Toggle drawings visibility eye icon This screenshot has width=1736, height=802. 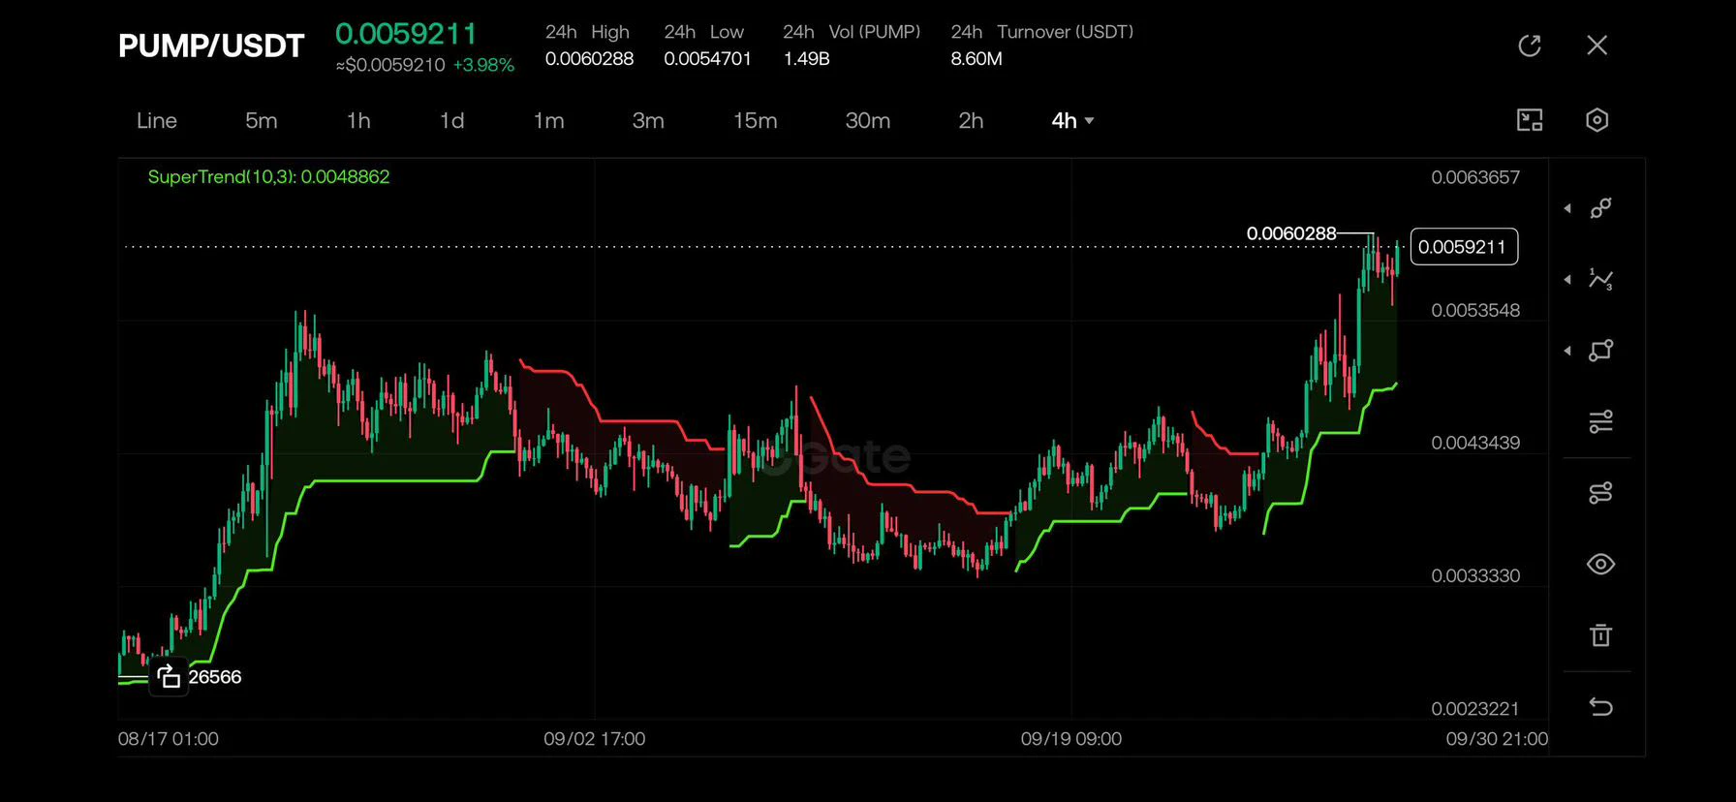tap(1601, 564)
